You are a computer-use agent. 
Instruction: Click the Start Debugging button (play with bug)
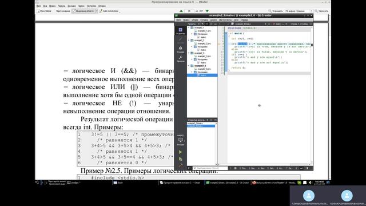(181, 159)
